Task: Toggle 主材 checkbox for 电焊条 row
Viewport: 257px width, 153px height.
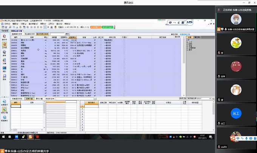Action: [x=95, y=50]
